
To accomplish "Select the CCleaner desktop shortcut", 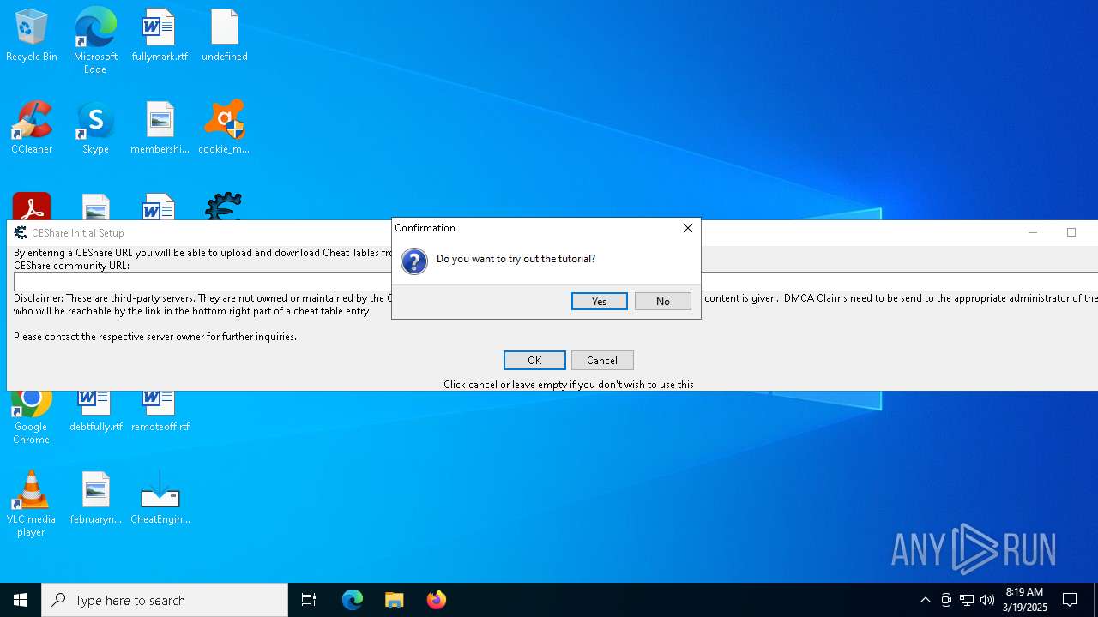I will click(x=32, y=129).
